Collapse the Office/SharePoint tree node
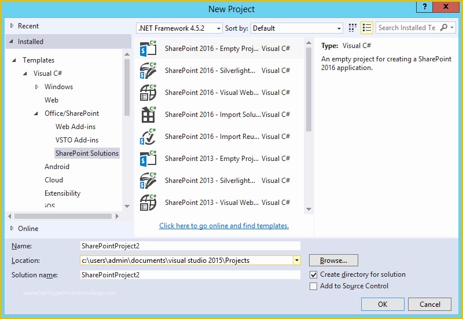The height and width of the screenshot is (319, 463). point(36,113)
